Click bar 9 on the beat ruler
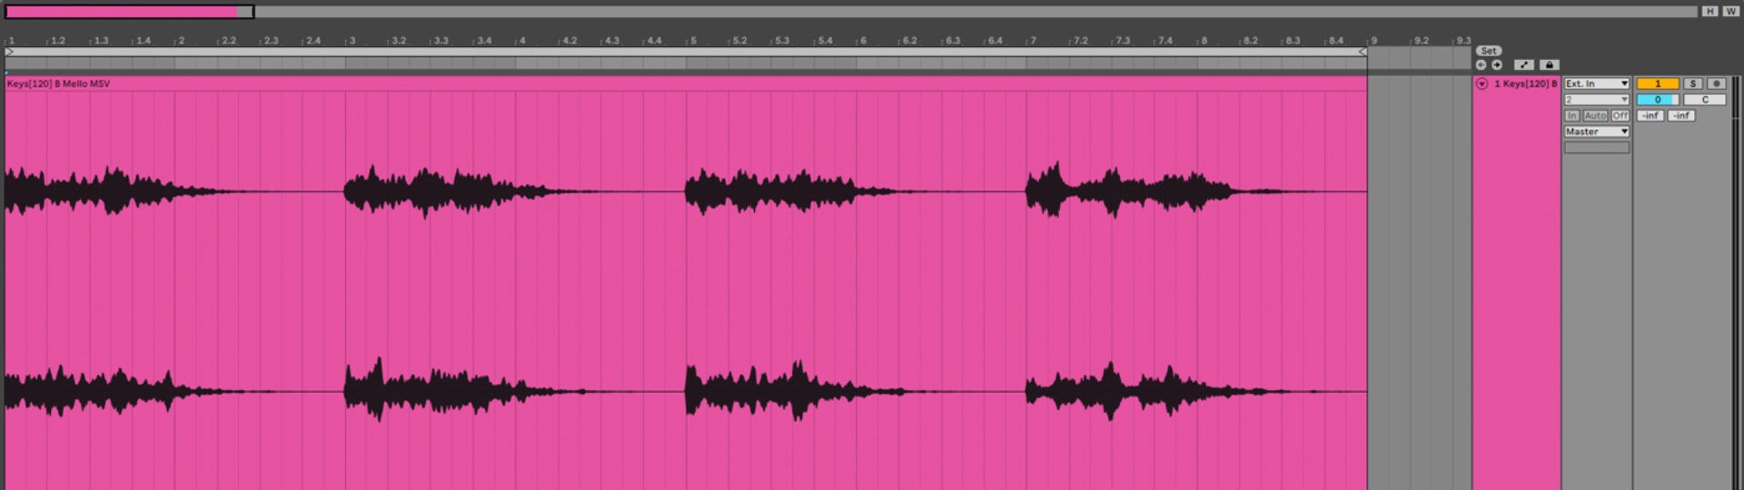The width and height of the screenshot is (1744, 490). (x=1373, y=41)
